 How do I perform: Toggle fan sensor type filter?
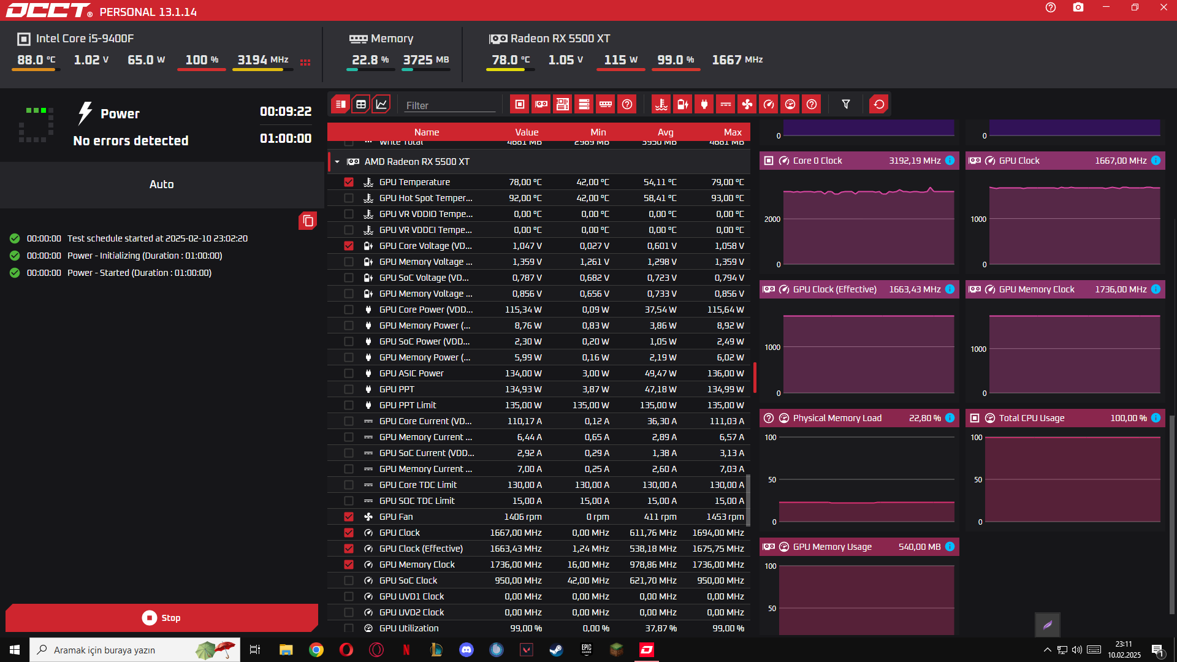(747, 104)
